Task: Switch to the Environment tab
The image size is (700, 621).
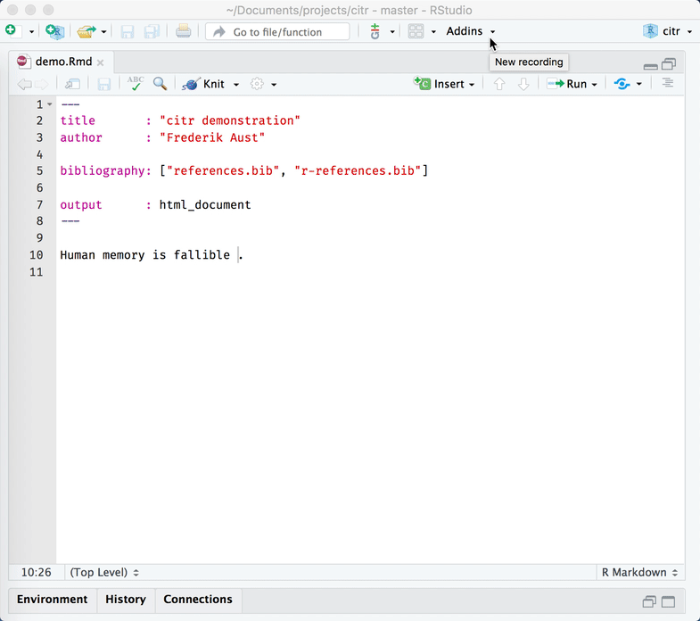Action: click(53, 599)
